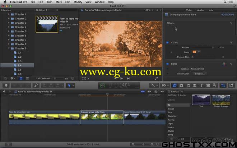Viewport: 237px width, 148px height.
Task: Disable the Color section checkbox
Action: click(167, 64)
